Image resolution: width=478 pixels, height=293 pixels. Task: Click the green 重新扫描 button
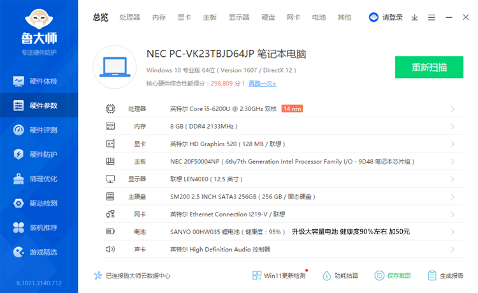tap(429, 67)
